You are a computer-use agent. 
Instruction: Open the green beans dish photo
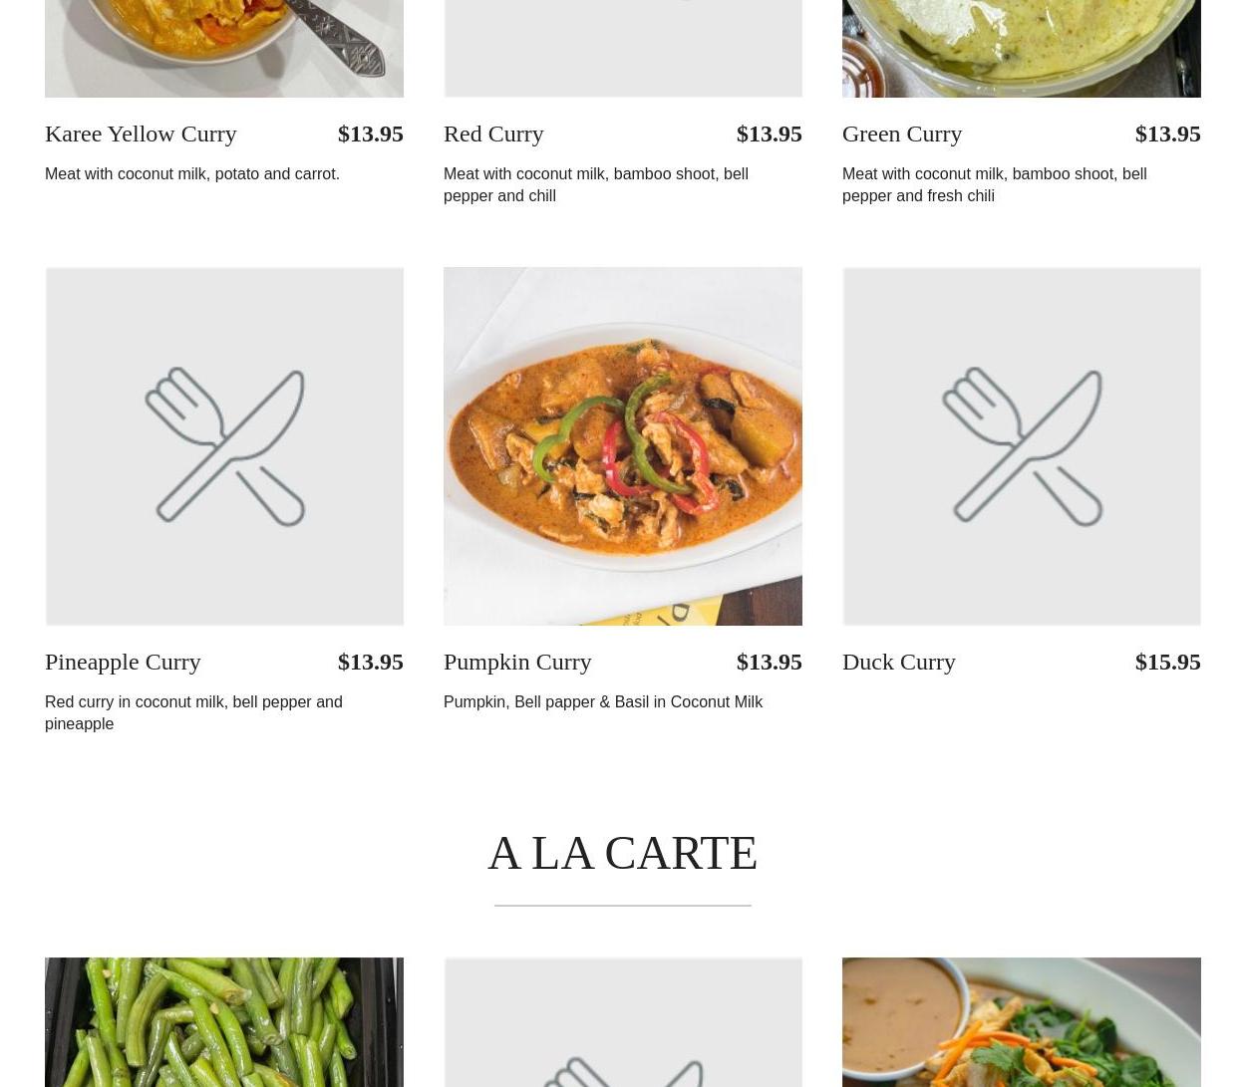[224, 1022]
